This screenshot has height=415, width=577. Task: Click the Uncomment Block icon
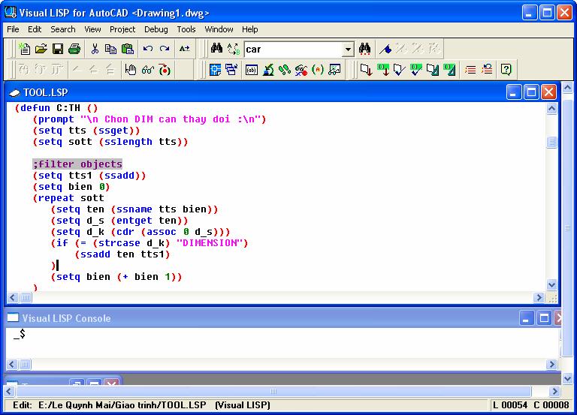click(x=487, y=70)
